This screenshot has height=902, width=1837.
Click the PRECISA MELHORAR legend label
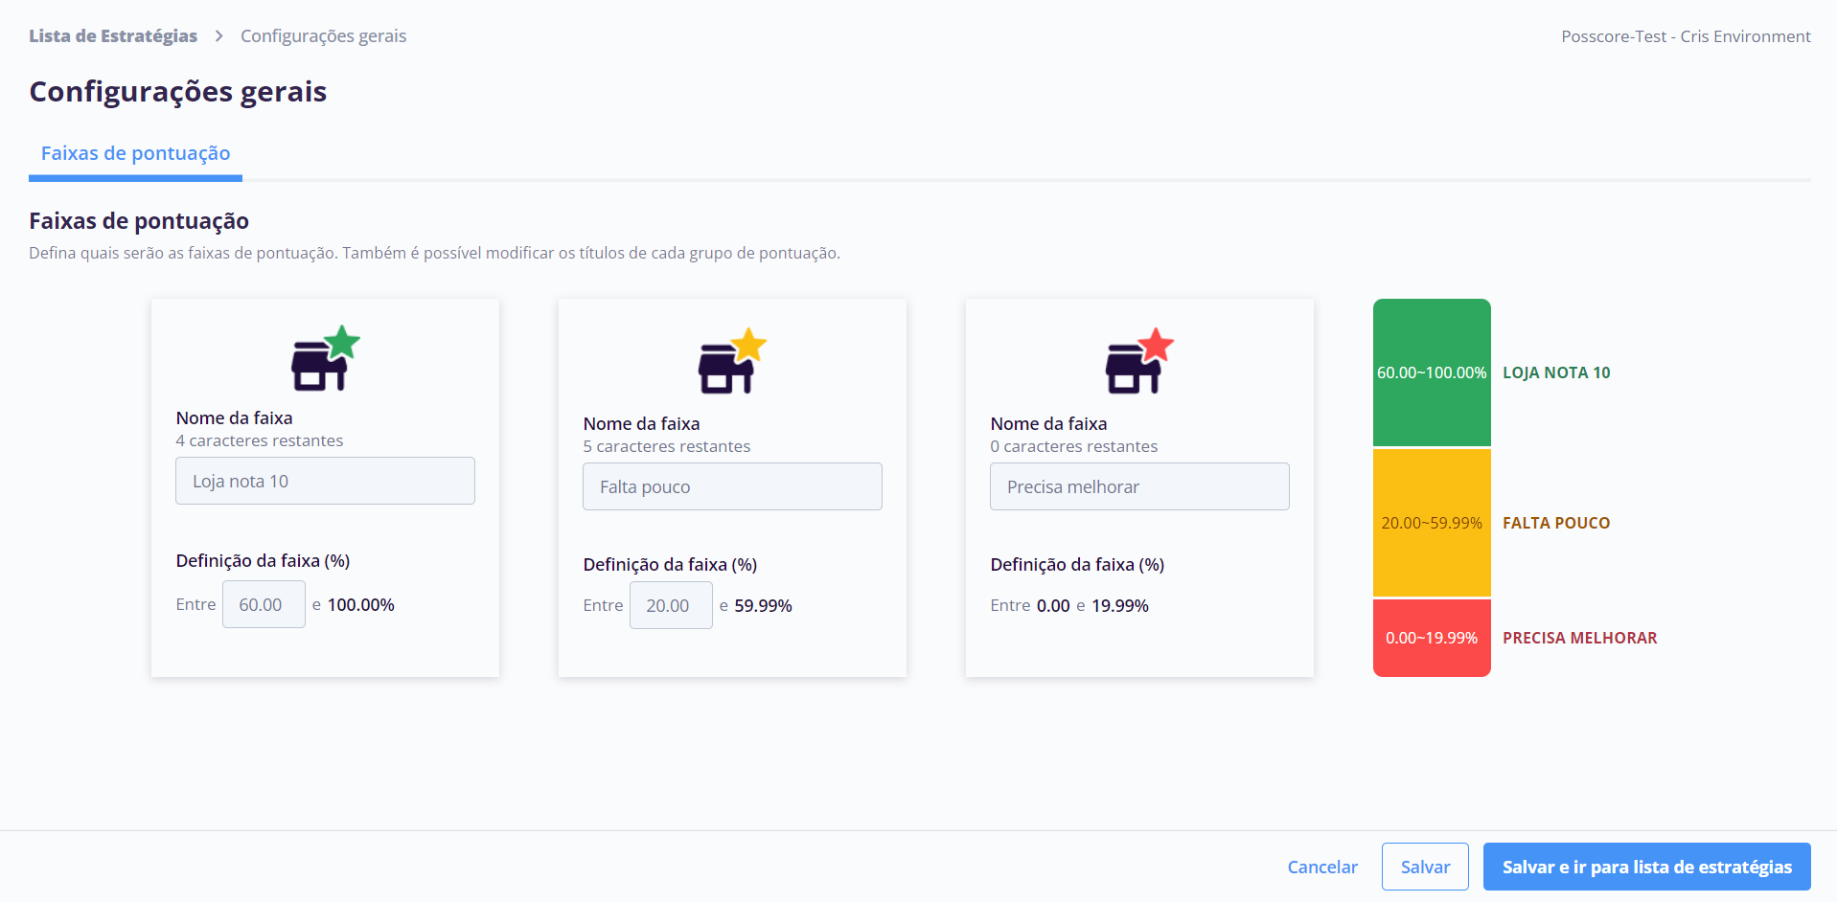(x=1579, y=638)
